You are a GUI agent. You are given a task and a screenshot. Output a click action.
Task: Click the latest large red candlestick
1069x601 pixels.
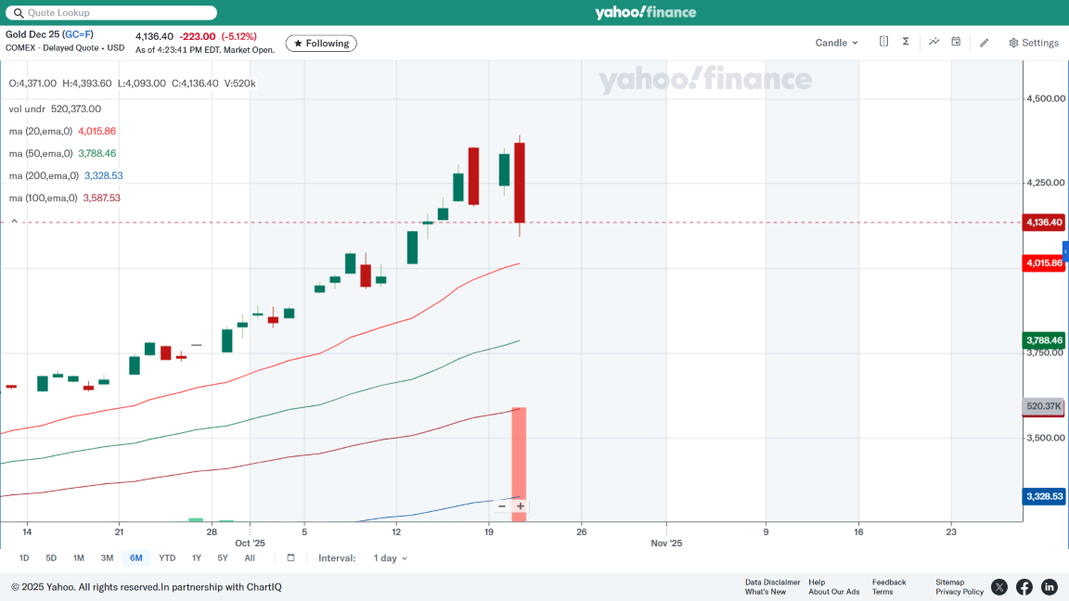point(520,183)
